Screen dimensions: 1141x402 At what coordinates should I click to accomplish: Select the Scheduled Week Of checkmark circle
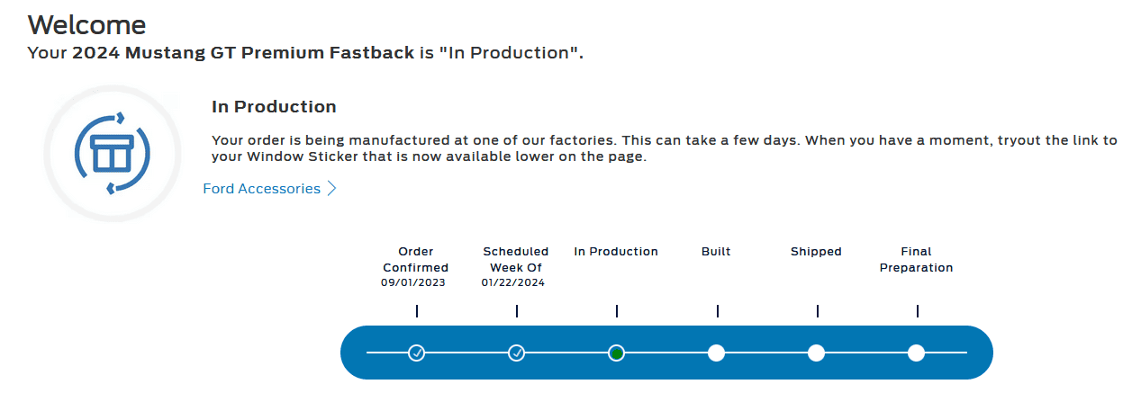point(516,353)
